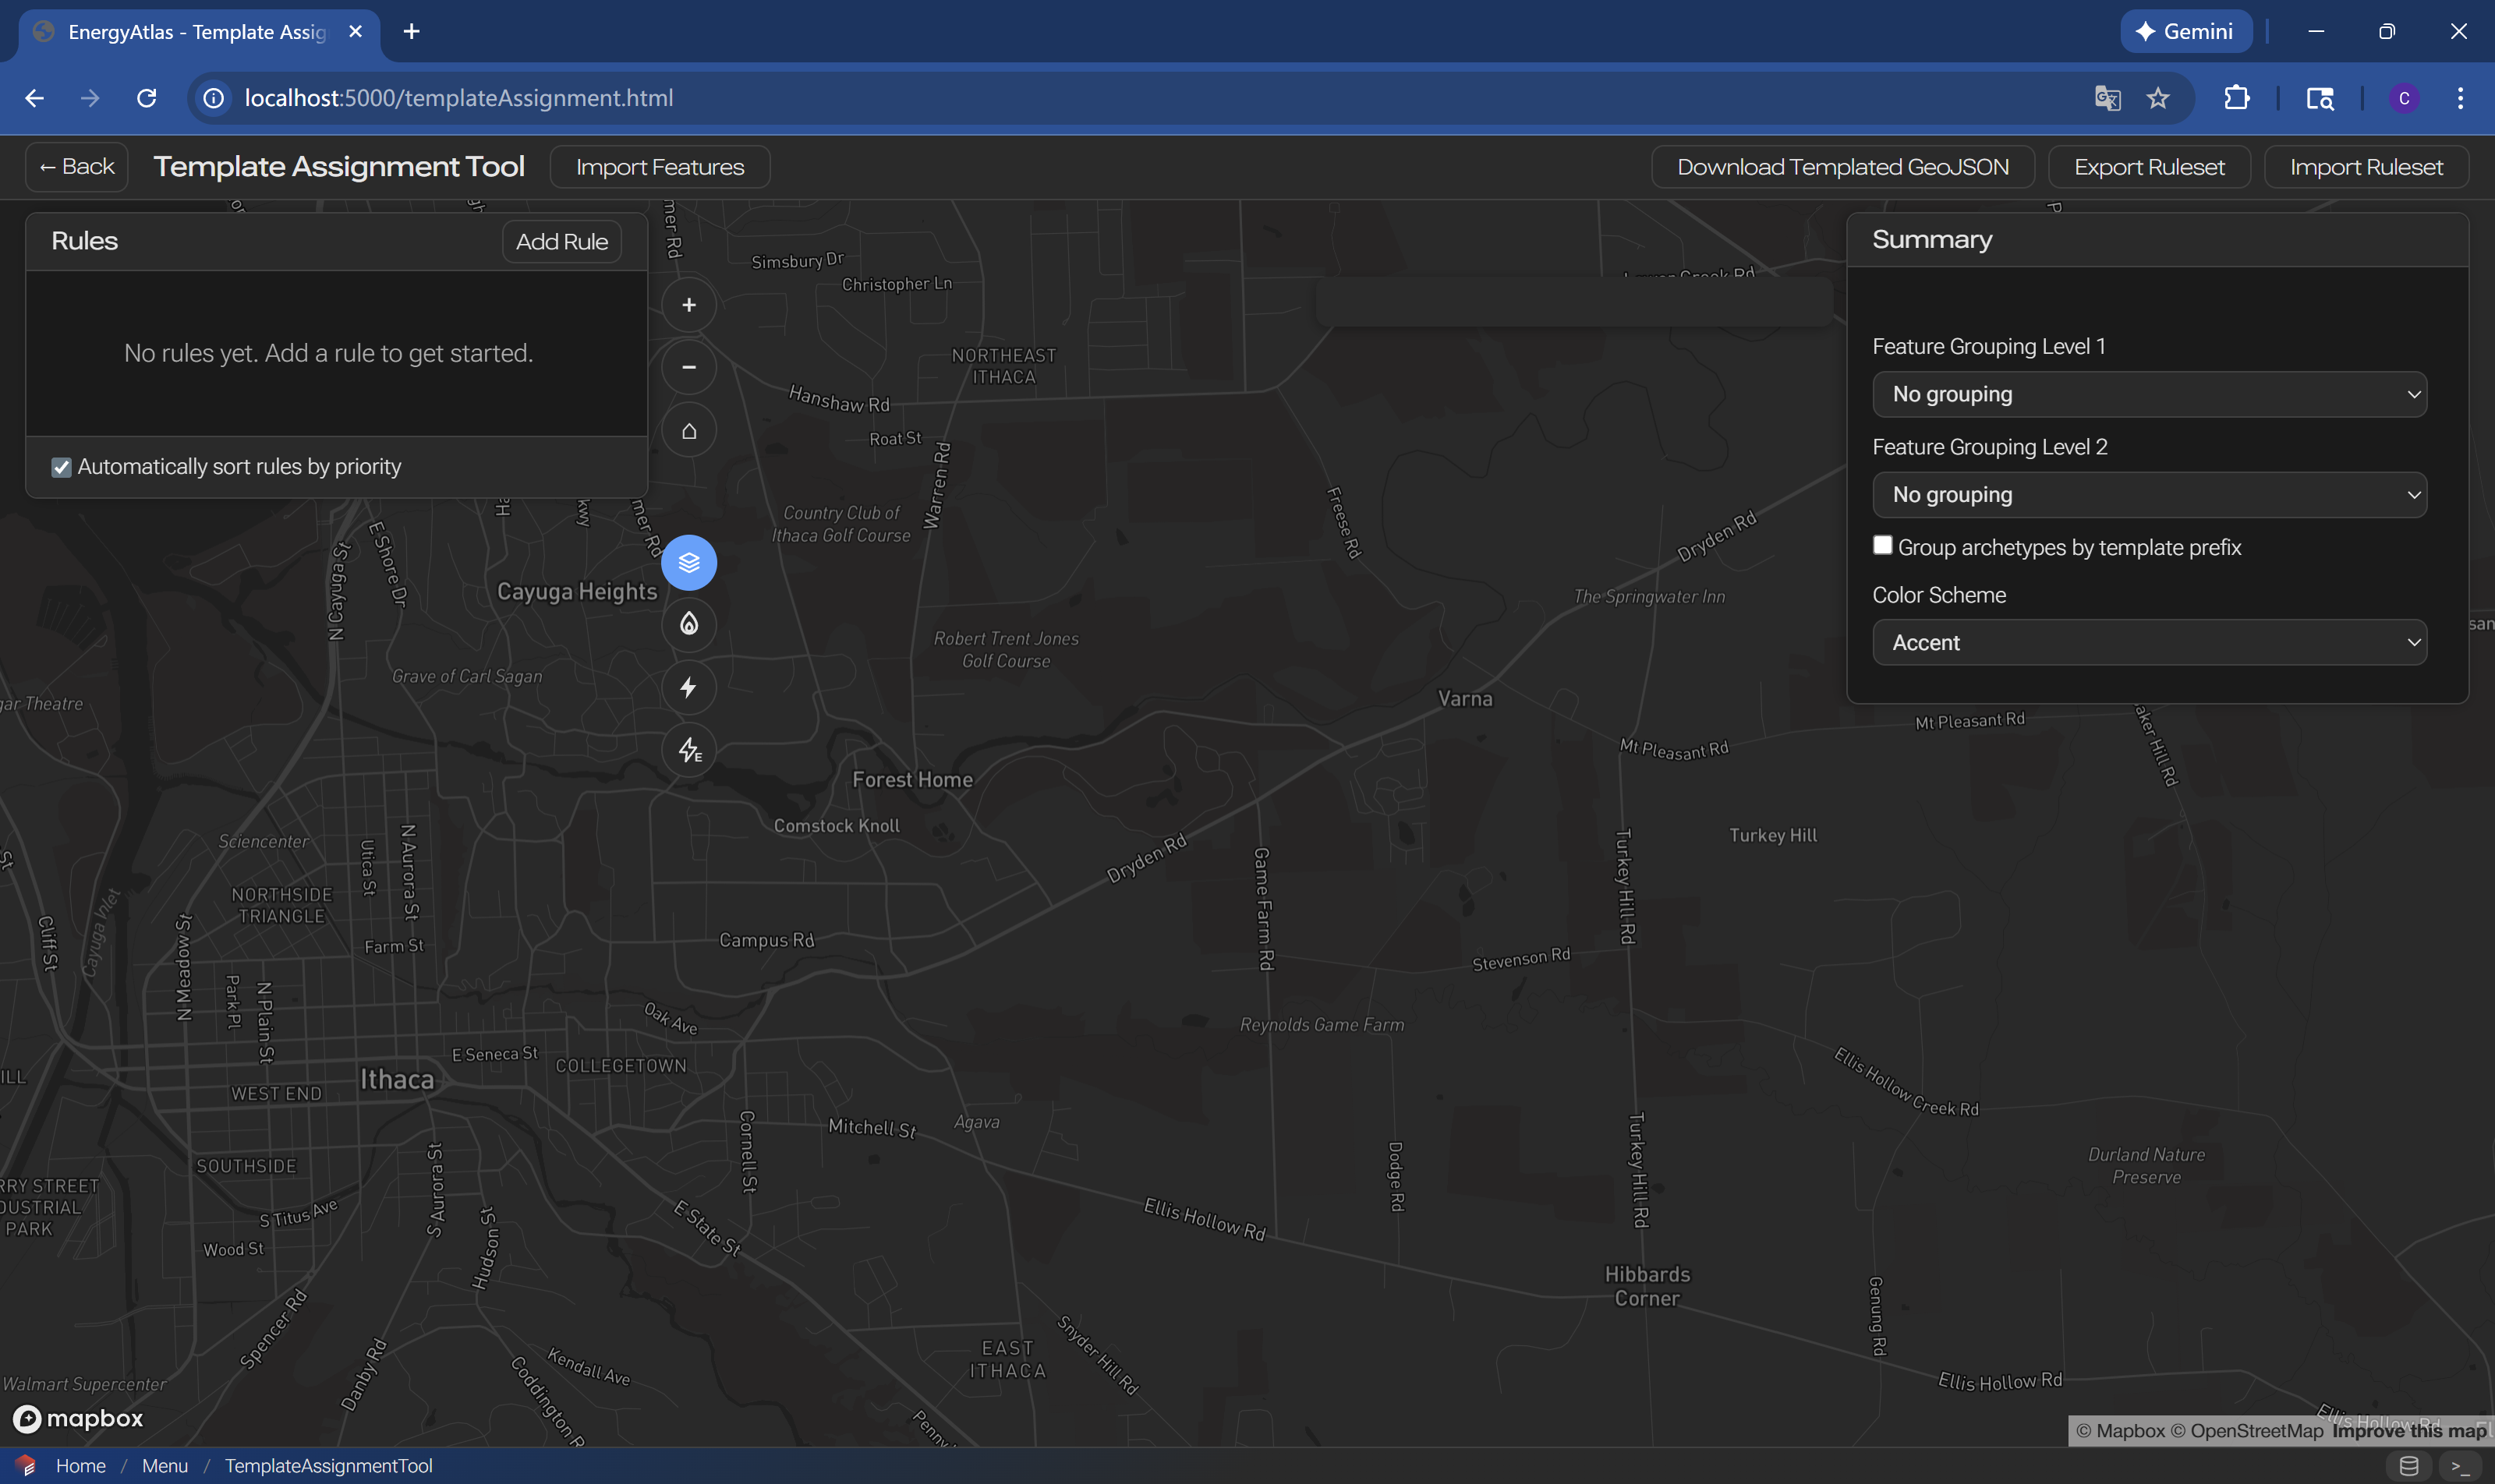Screen dimensions: 2495x1484
Task: Uncheck automatically sort rules by priority
Action: [x=61, y=467]
